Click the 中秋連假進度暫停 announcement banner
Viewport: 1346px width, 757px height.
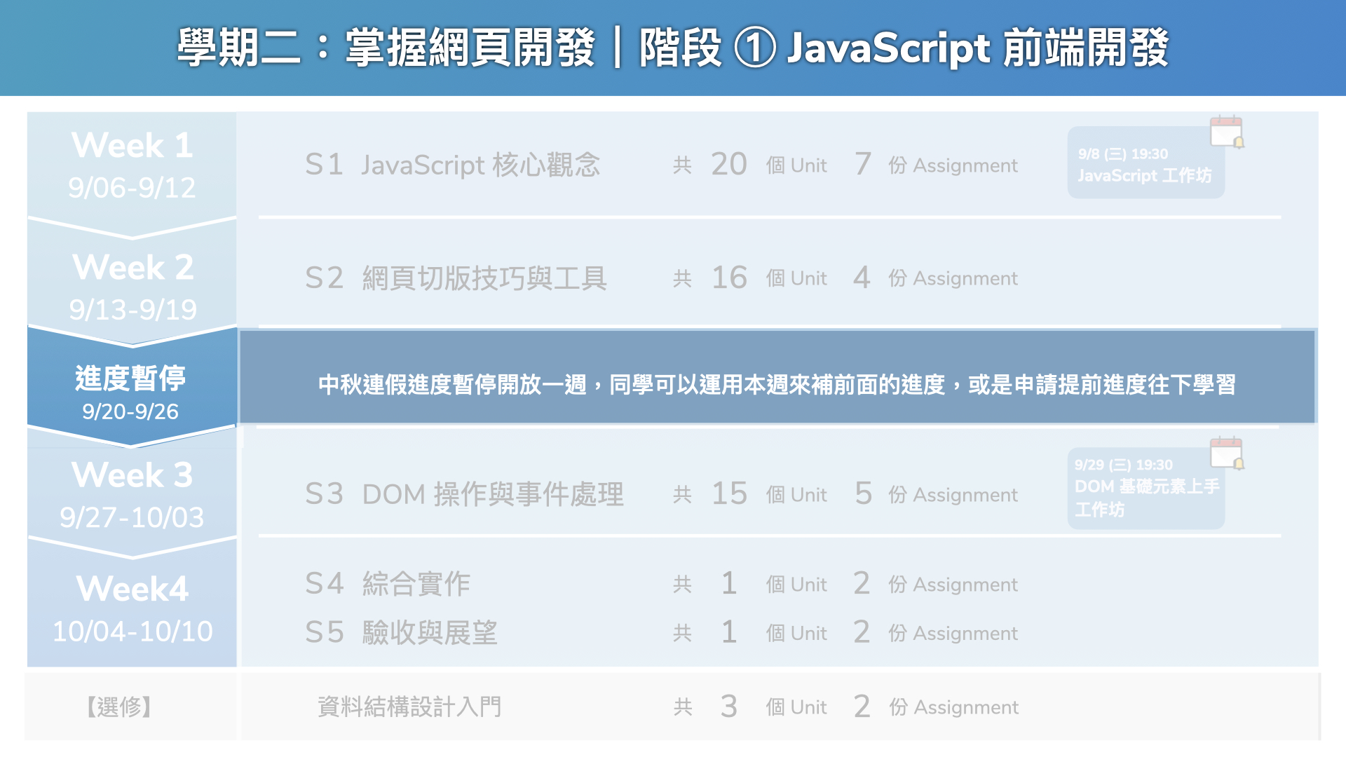pyautogui.click(x=776, y=383)
